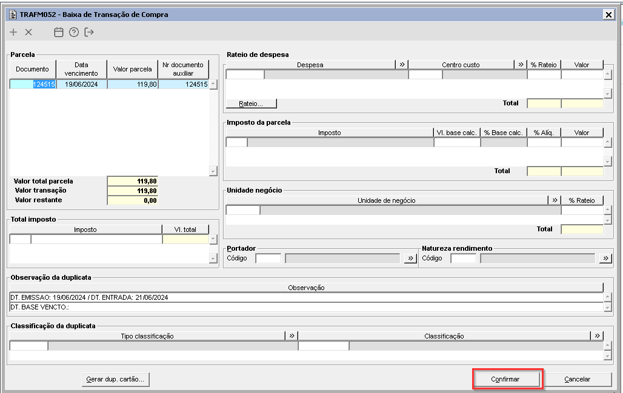The image size is (623, 393).
Task: Click the Documento column header
Action: coord(33,69)
